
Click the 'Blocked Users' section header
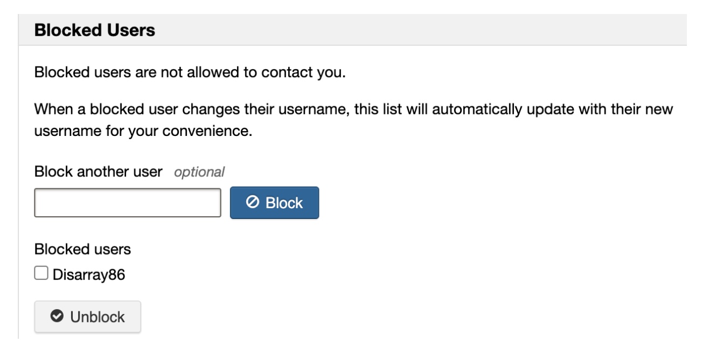(x=94, y=31)
